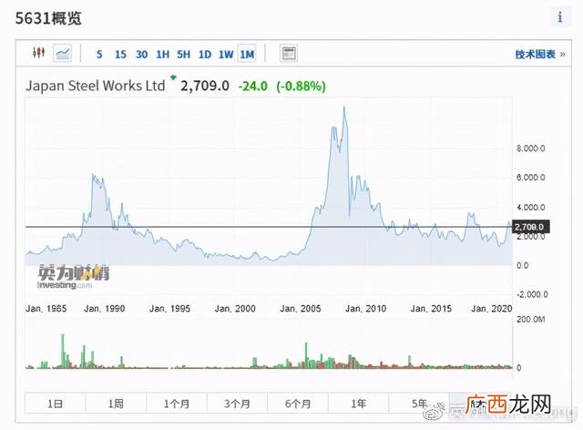
Task: Choose the 5H interval
Action: [x=184, y=55]
